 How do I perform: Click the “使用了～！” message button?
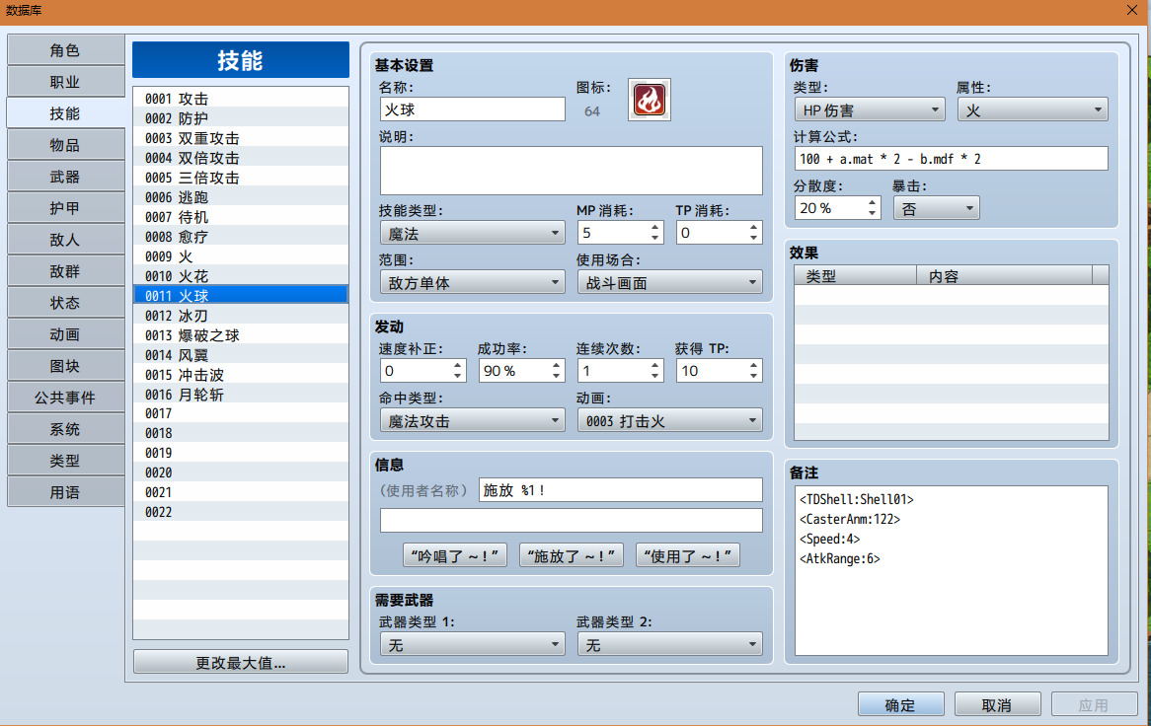(x=688, y=555)
